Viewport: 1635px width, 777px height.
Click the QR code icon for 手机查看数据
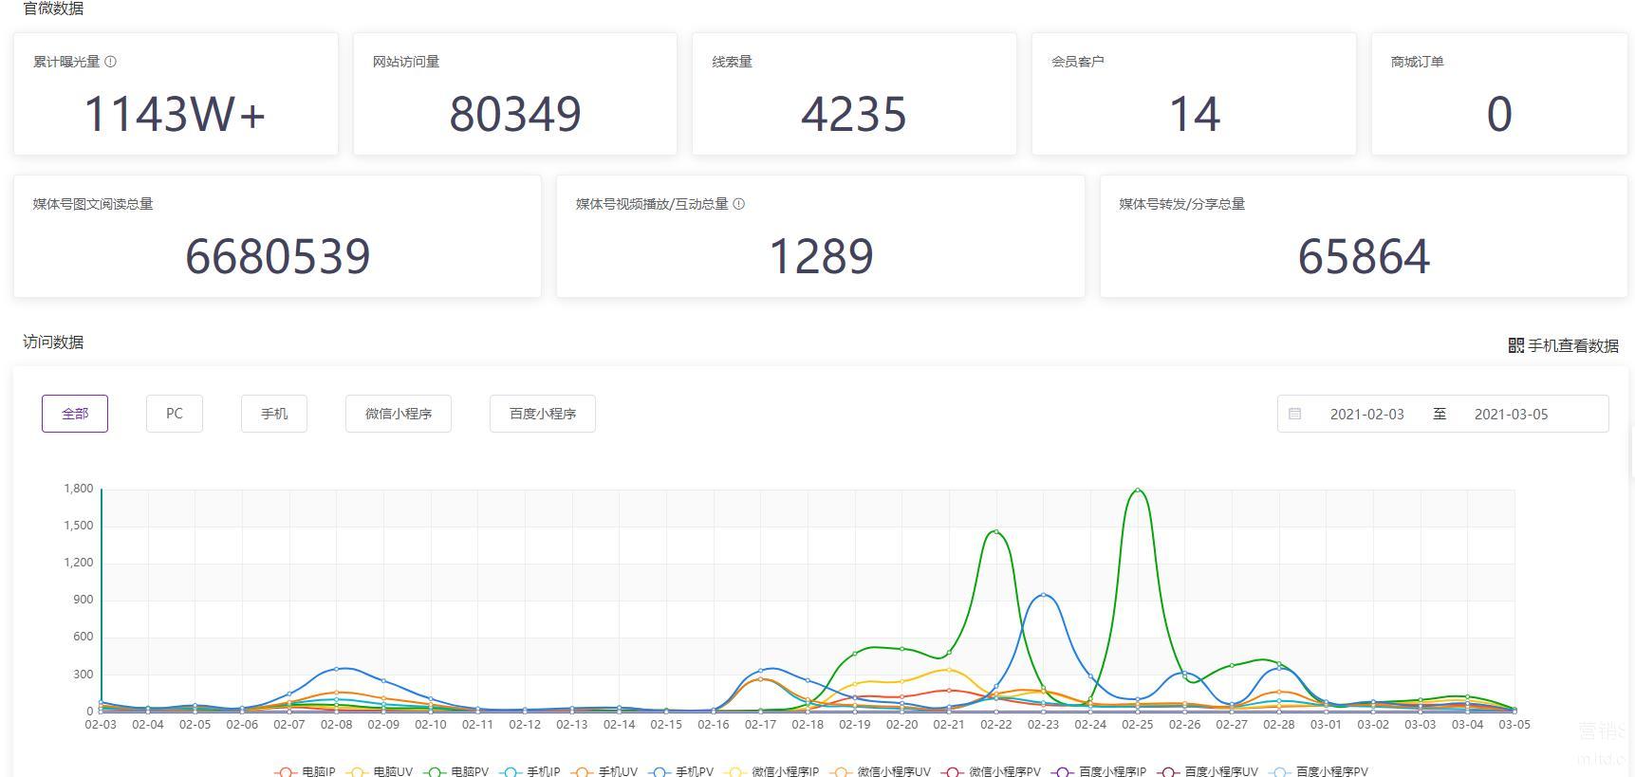click(1515, 345)
